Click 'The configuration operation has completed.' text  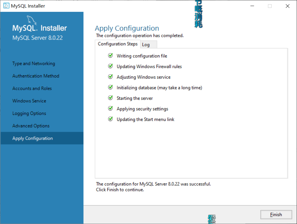pyautogui.click(x=140, y=36)
